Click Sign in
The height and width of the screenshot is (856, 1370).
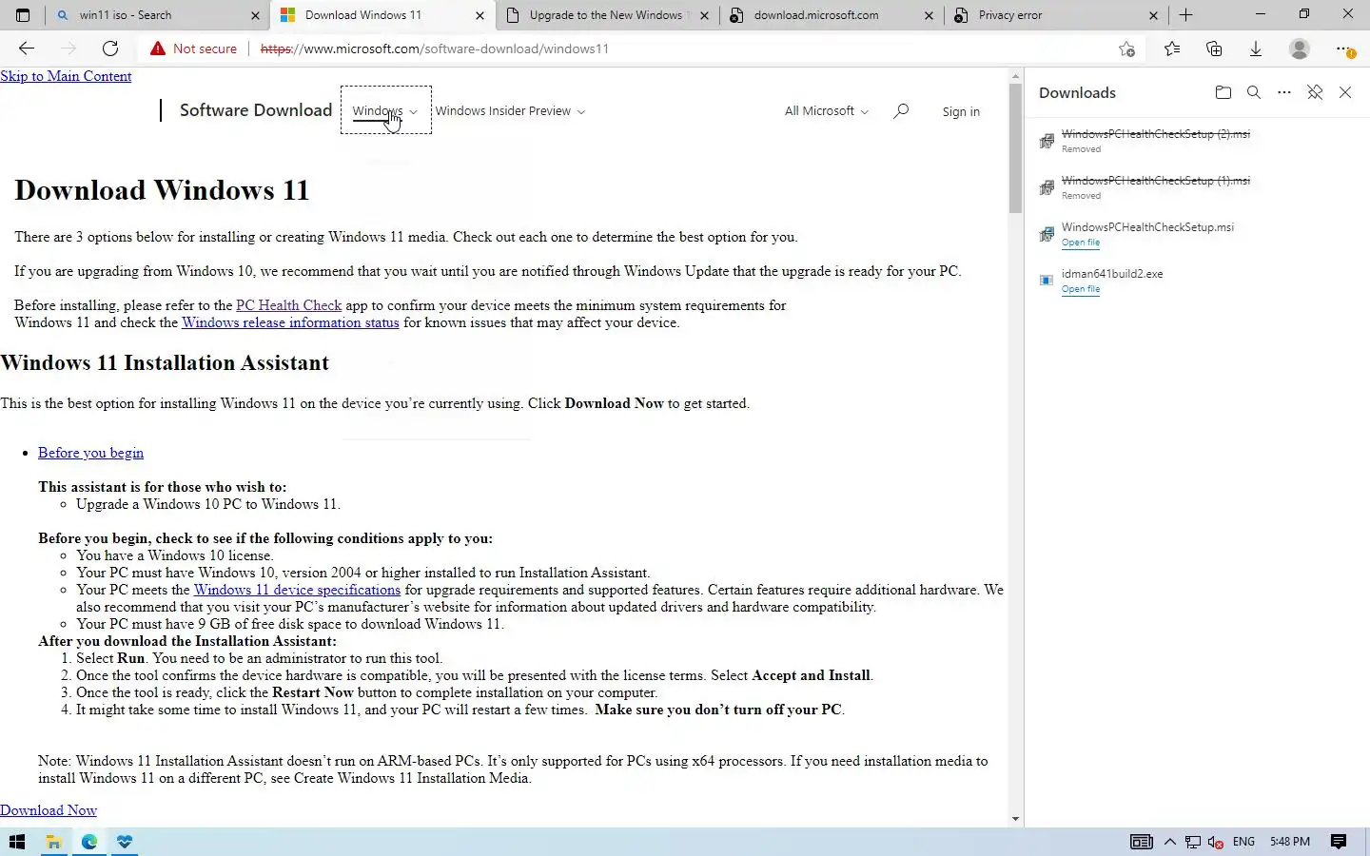tap(961, 111)
